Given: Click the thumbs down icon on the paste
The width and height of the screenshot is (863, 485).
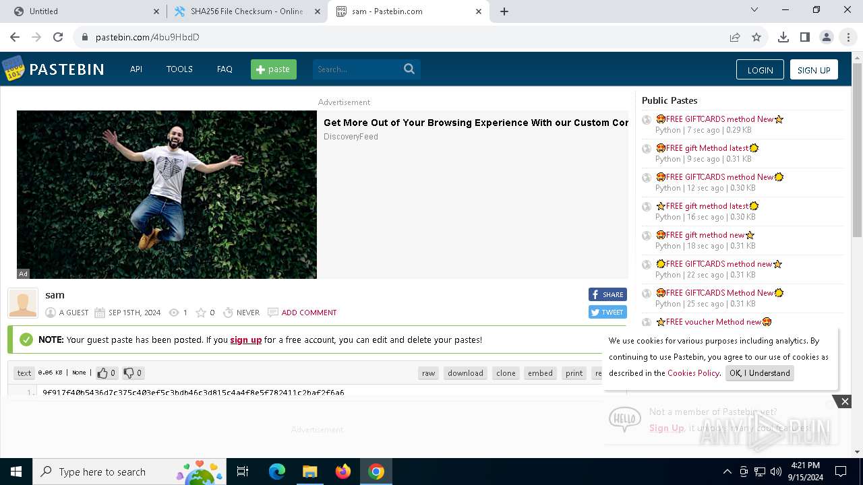Looking at the screenshot, I should pyautogui.click(x=129, y=373).
